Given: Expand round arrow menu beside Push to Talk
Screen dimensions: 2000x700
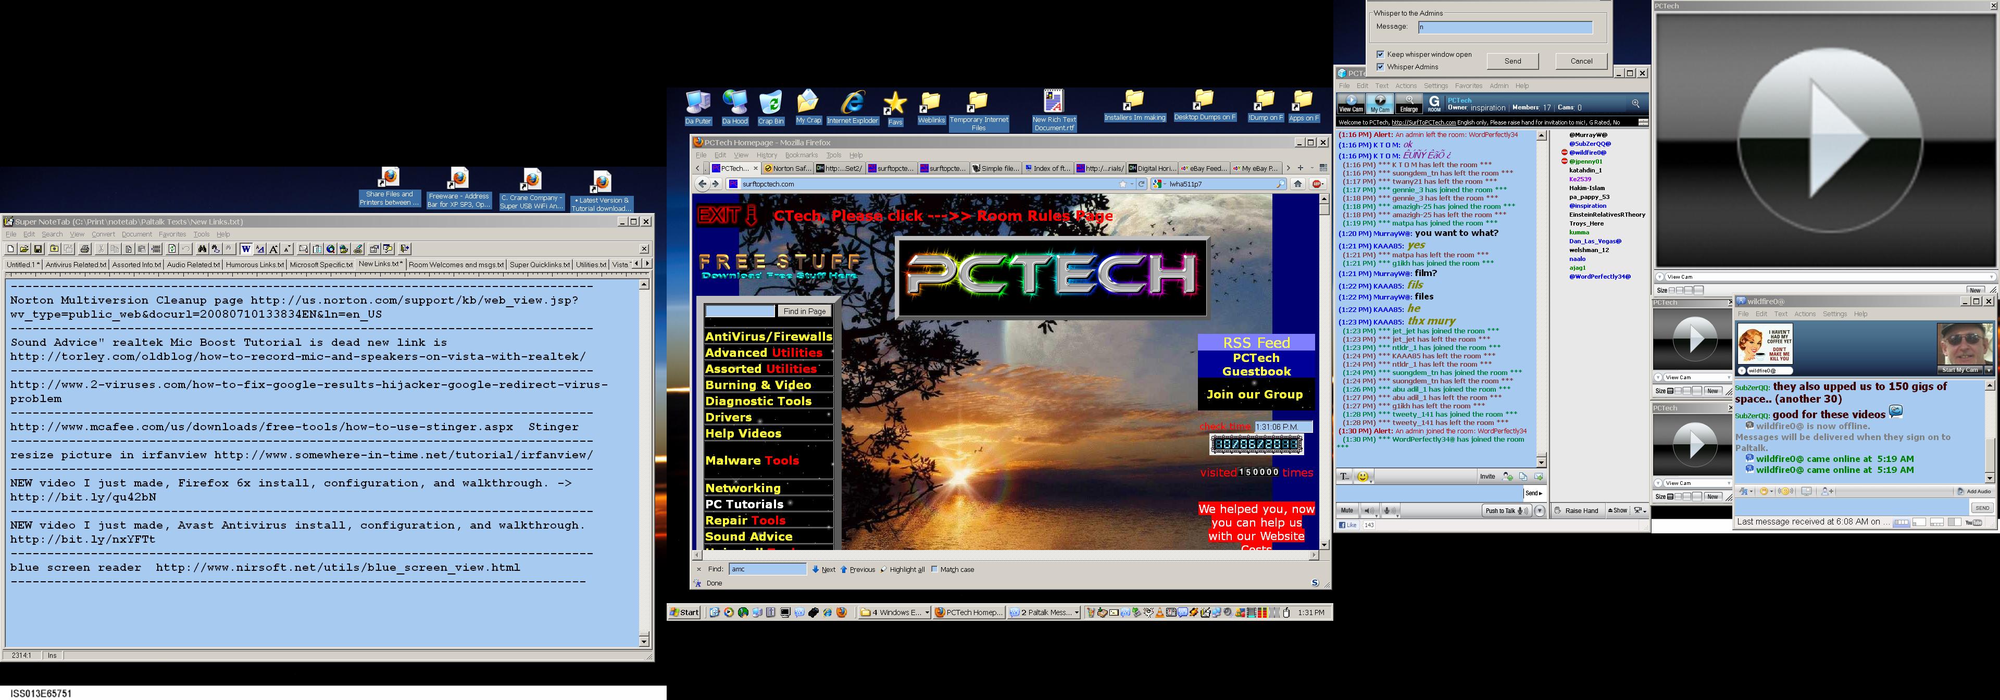Looking at the screenshot, I should tap(1540, 510).
